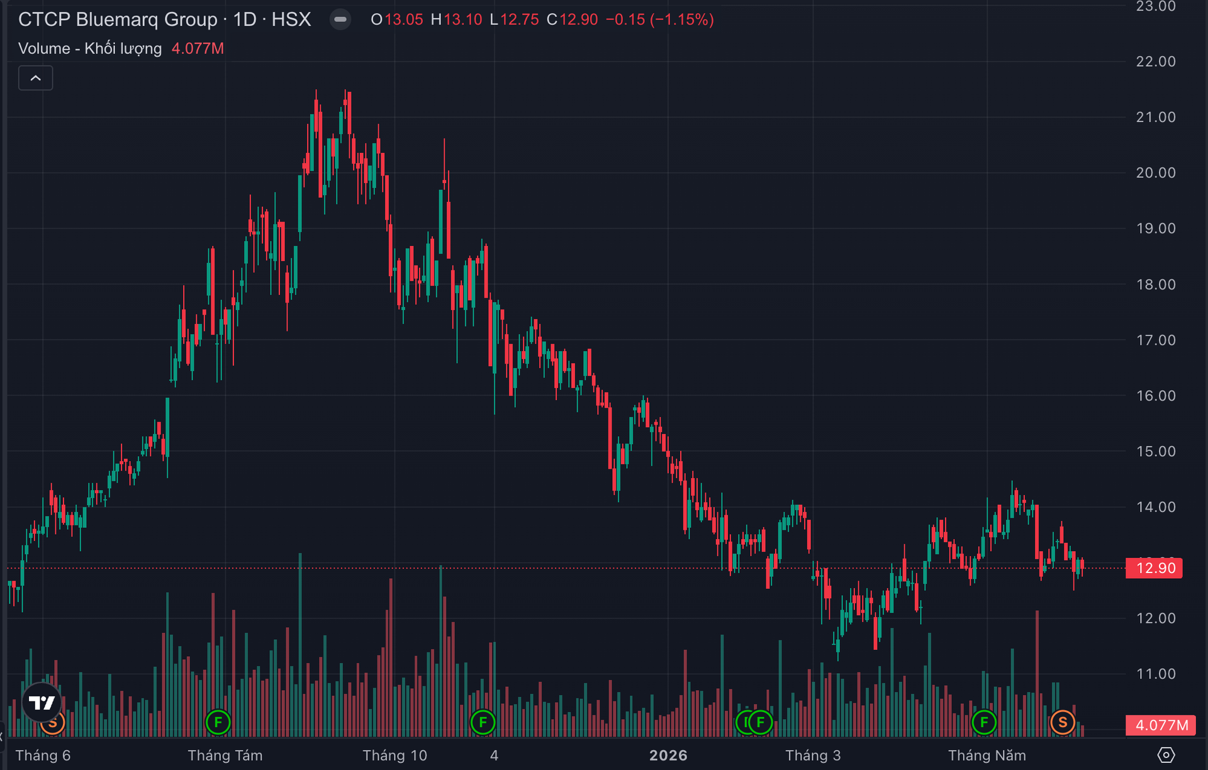The height and width of the screenshot is (770, 1208).
Task: Click the 14.00 price axis label
Action: click(x=1156, y=507)
